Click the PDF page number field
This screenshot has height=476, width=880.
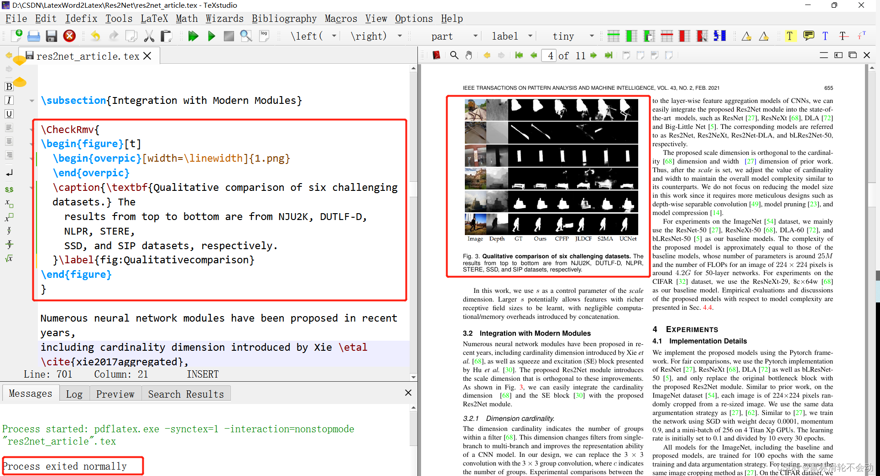549,56
